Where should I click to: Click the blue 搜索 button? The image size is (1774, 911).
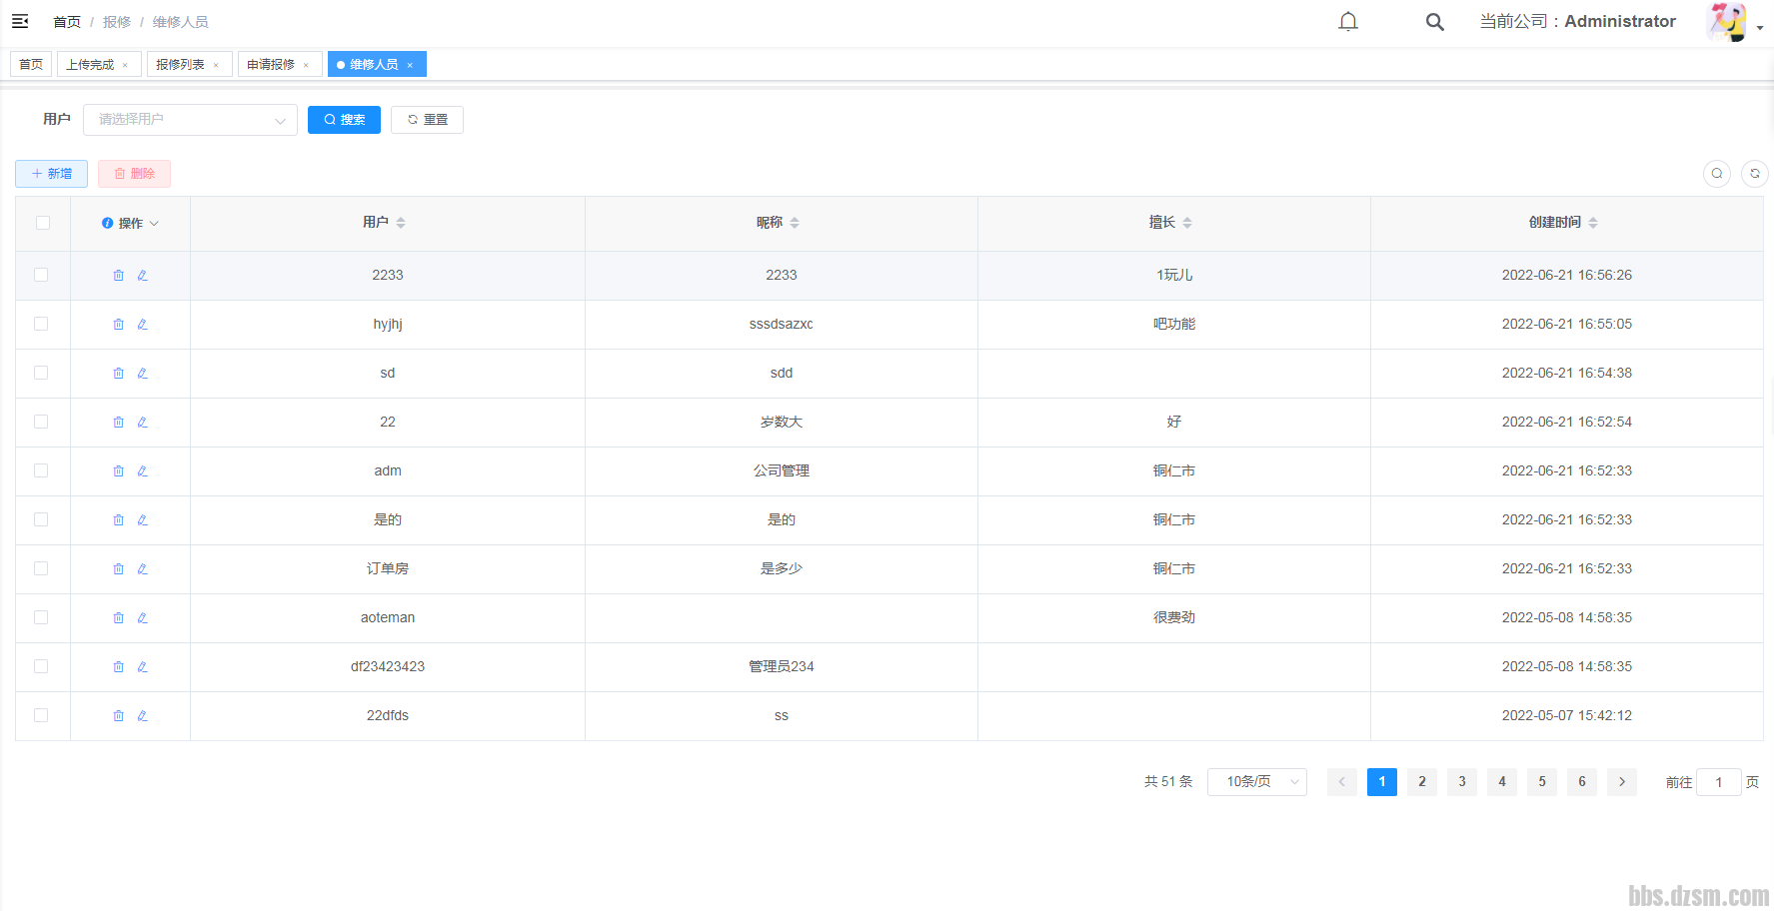click(x=344, y=120)
